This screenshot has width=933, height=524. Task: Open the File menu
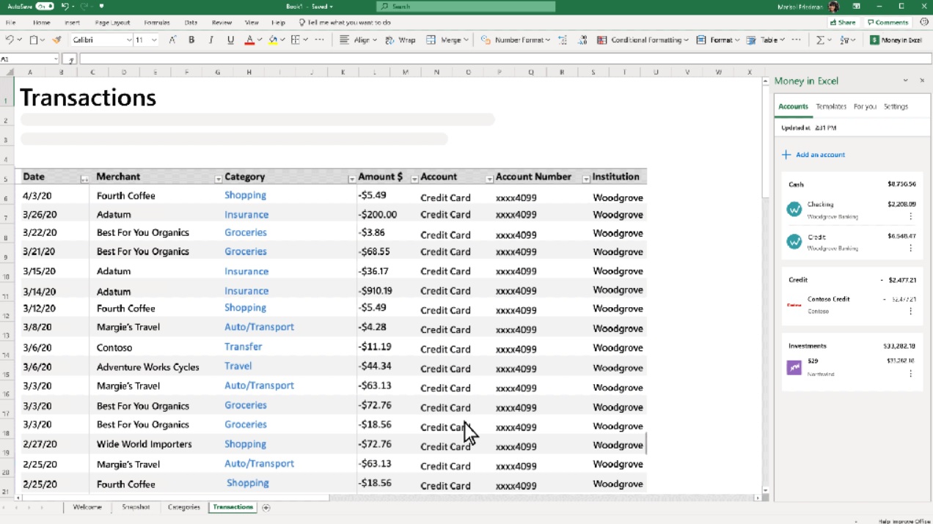click(x=10, y=23)
